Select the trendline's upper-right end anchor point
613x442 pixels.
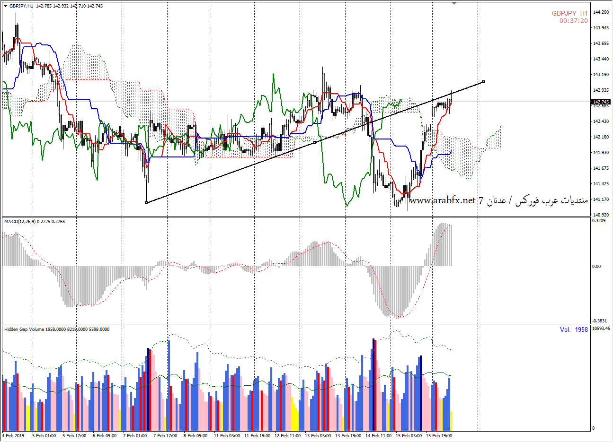(483, 82)
